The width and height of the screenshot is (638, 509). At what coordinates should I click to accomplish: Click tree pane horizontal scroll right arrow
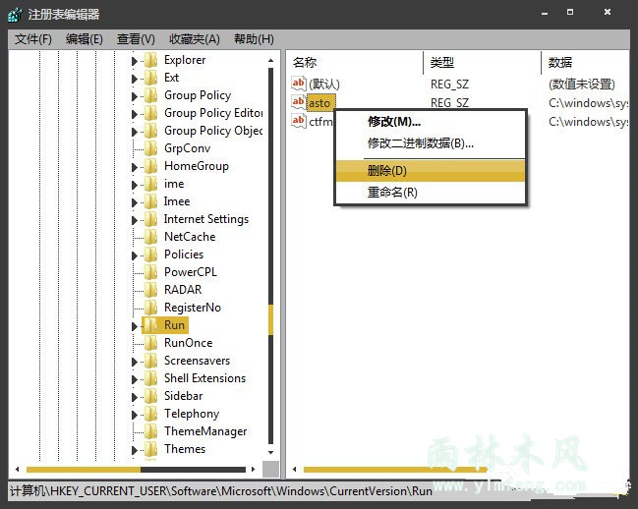(x=253, y=469)
